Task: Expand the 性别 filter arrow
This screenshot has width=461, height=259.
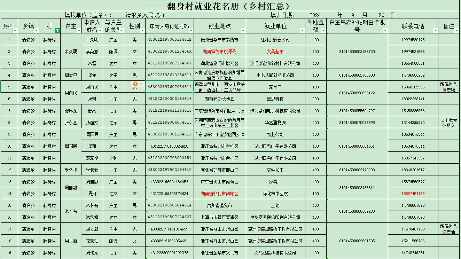Action: [x=143, y=31]
